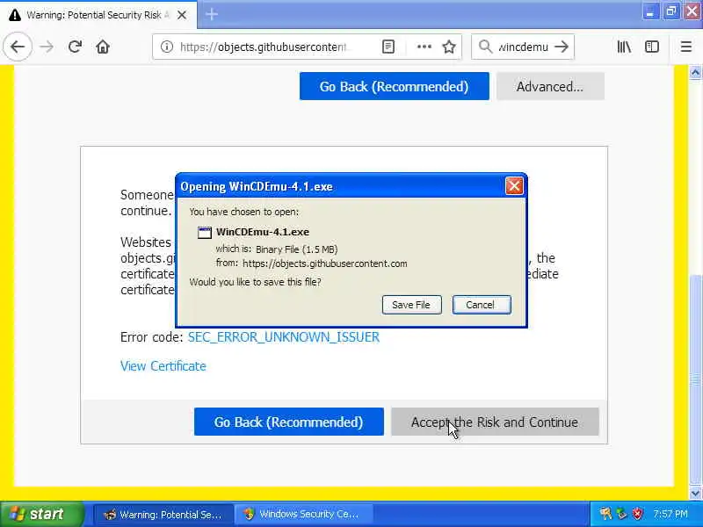
Task: Click Save File in download dialog
Action: [x=411, y=305]
